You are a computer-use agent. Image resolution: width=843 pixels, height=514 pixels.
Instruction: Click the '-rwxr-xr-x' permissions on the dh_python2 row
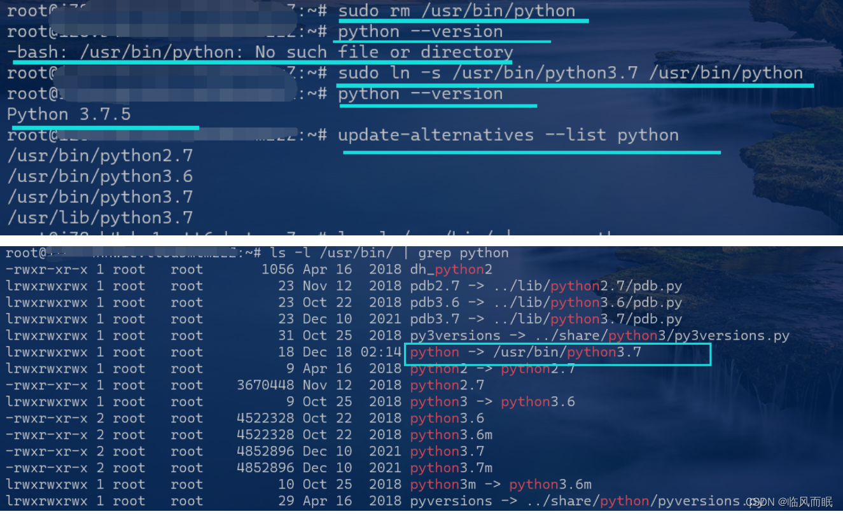(x=47, y=270)
